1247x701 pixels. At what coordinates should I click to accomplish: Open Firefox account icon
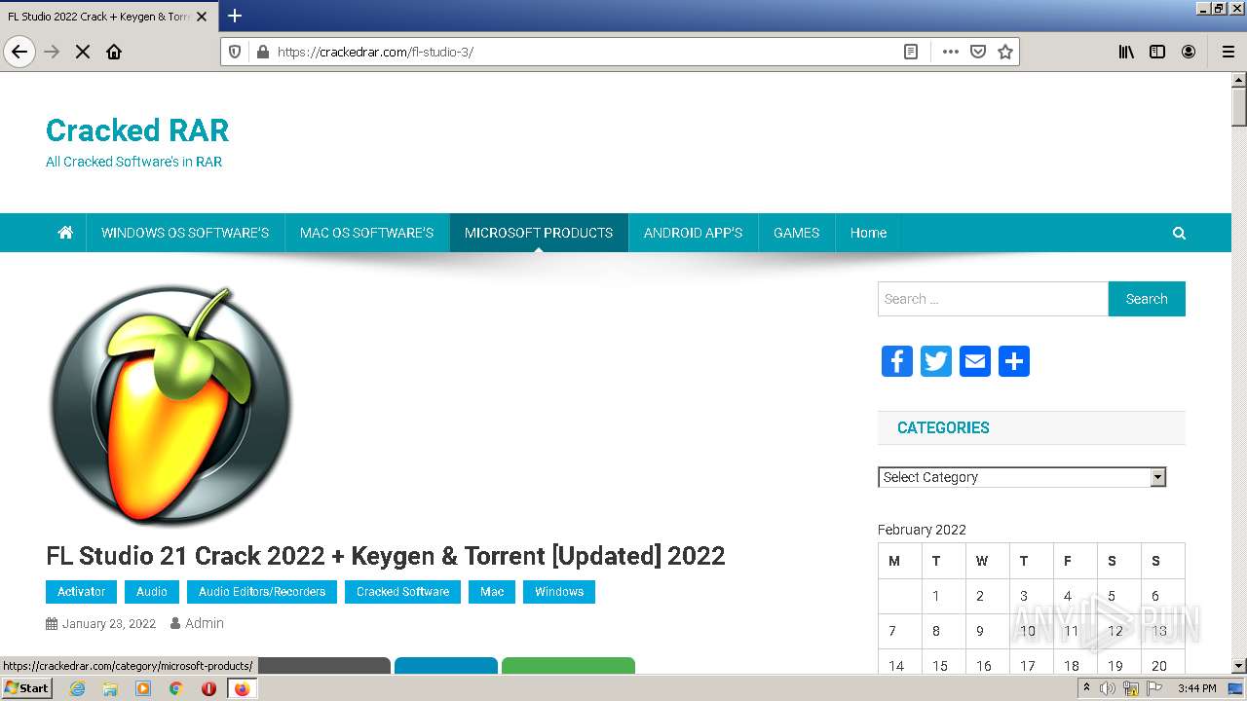[1189, 52]
